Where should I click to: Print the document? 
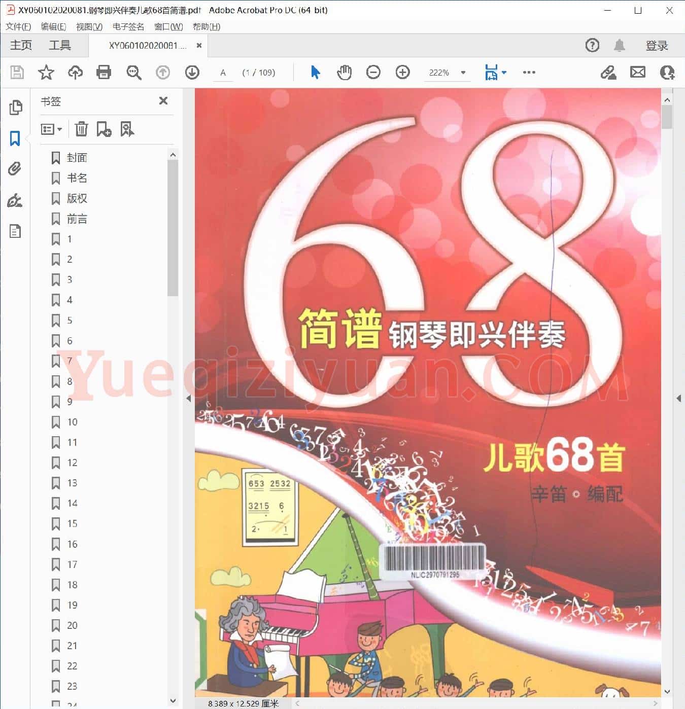[104, 73]
